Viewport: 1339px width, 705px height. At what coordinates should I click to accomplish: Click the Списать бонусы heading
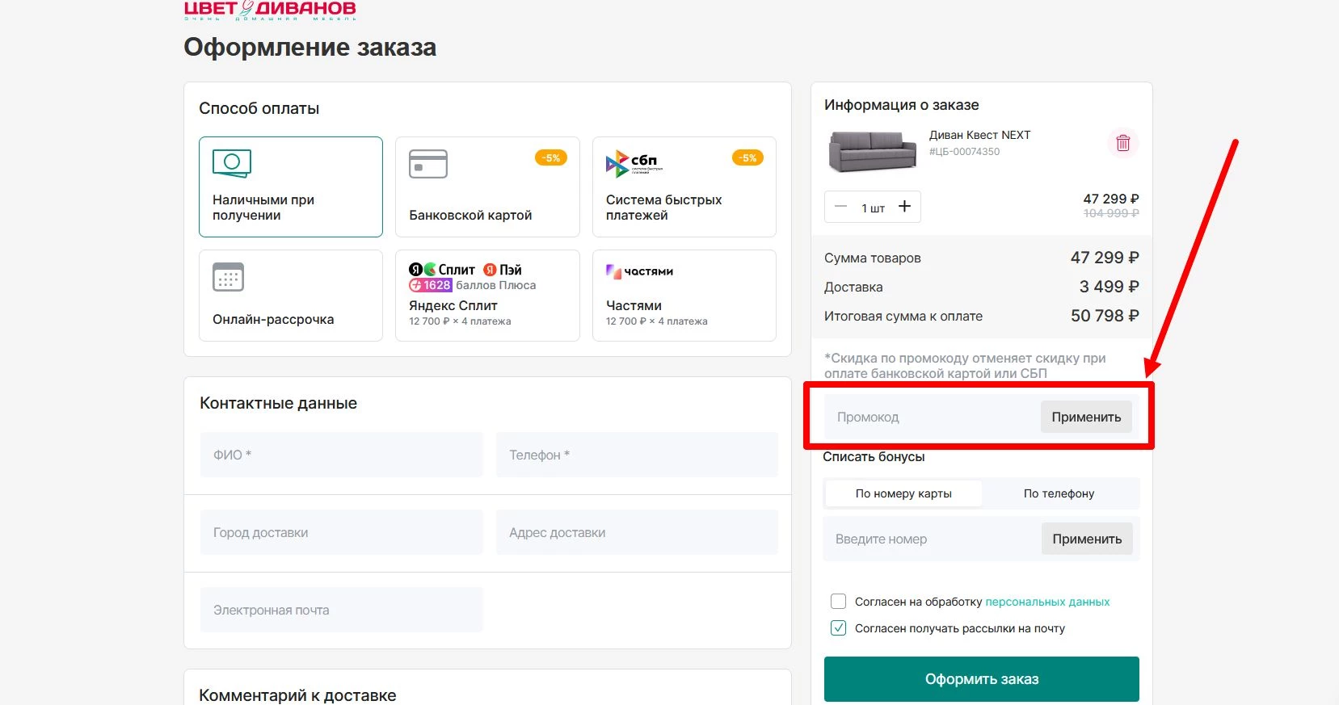(874, 456)
